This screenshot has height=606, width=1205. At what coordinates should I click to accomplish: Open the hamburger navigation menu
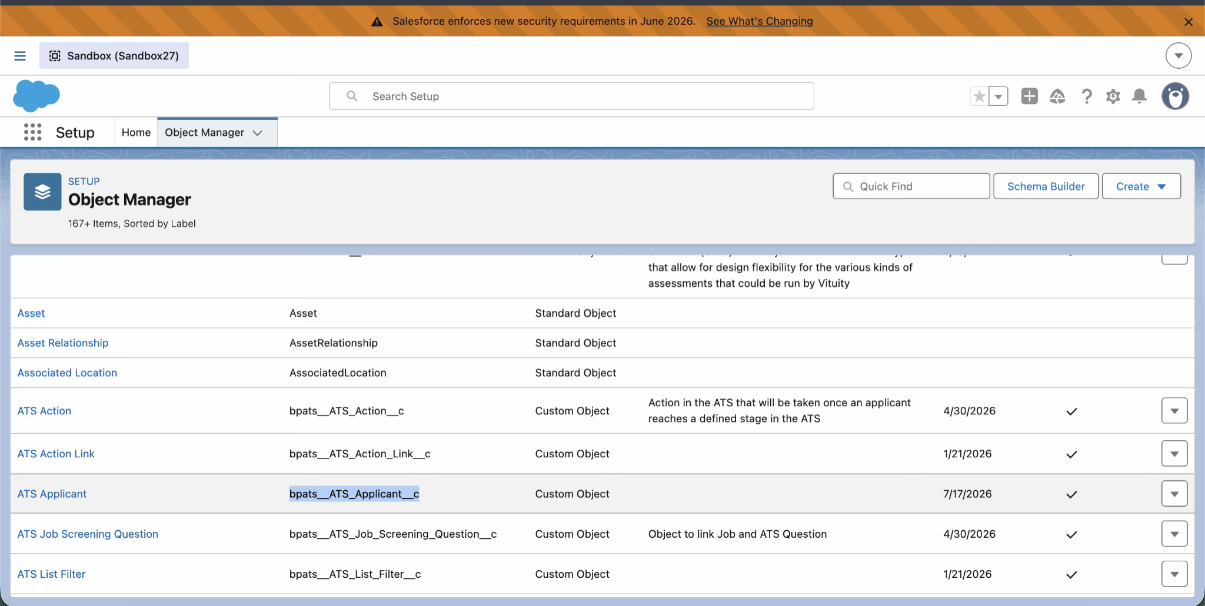[20, 56]
